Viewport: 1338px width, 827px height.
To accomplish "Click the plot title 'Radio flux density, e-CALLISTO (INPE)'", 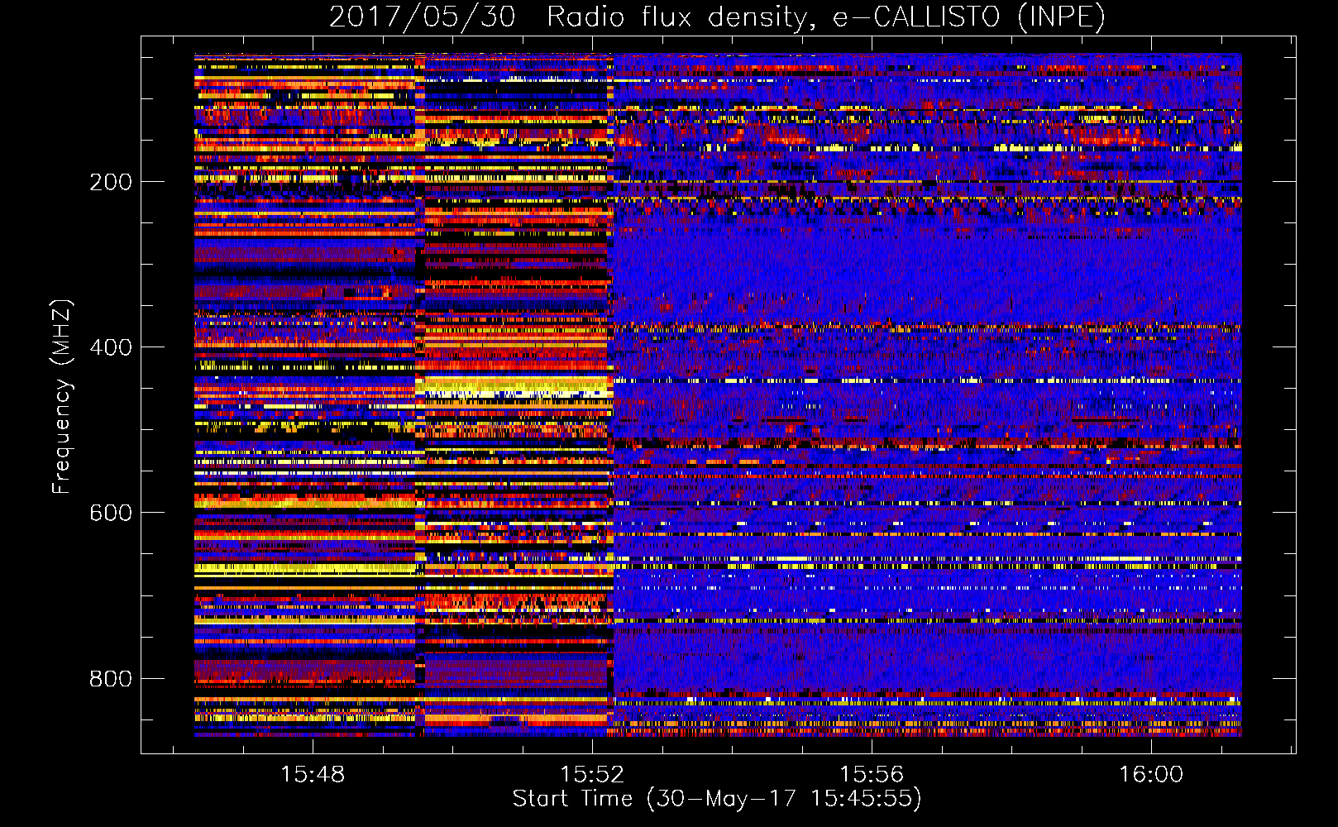I will [826, 17].
